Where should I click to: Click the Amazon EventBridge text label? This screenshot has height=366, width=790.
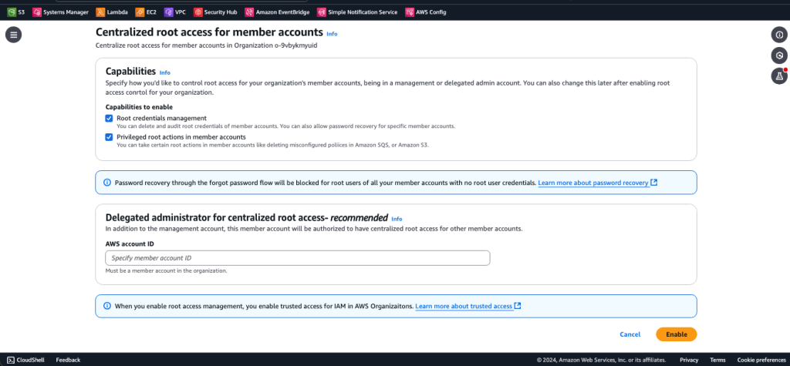click(x=282, y=12)
